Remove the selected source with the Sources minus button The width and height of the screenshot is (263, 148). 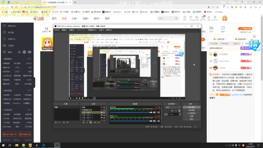pyautogui.click(x=87, y=122)
